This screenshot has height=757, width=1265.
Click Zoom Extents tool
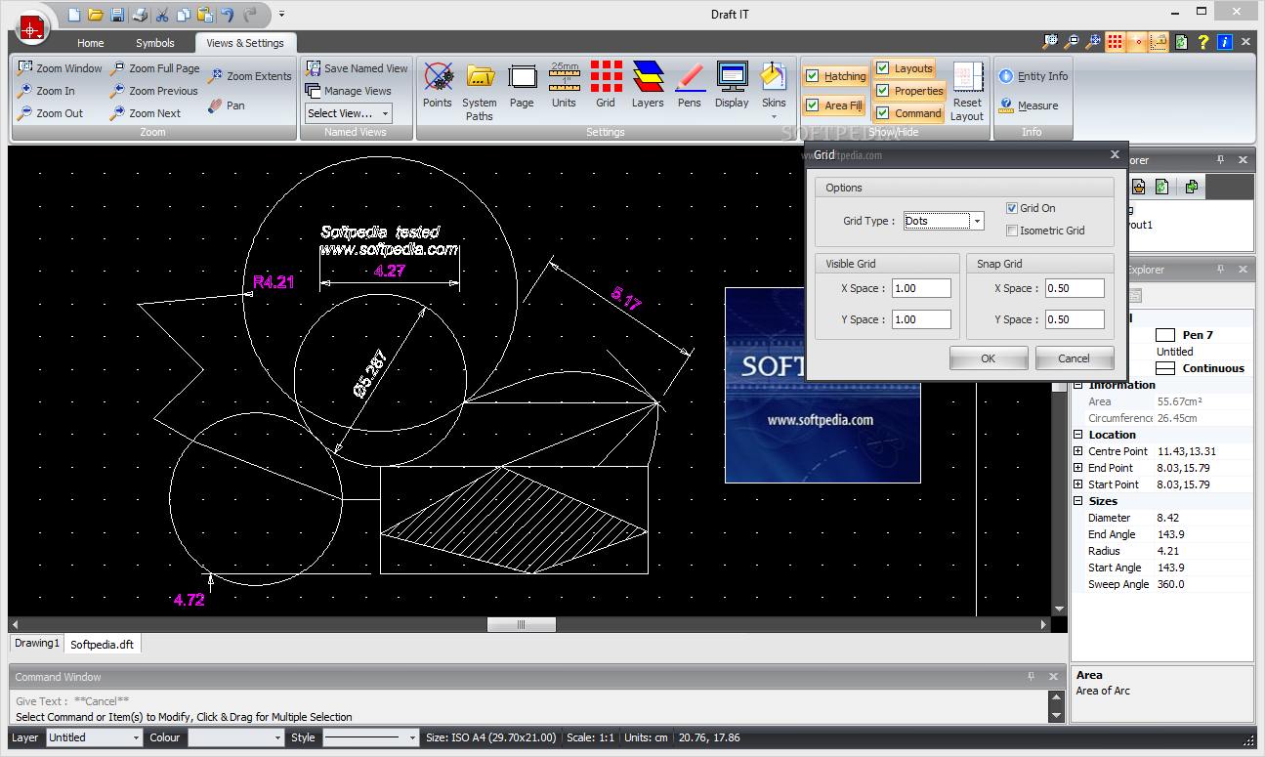coord(249,76)
